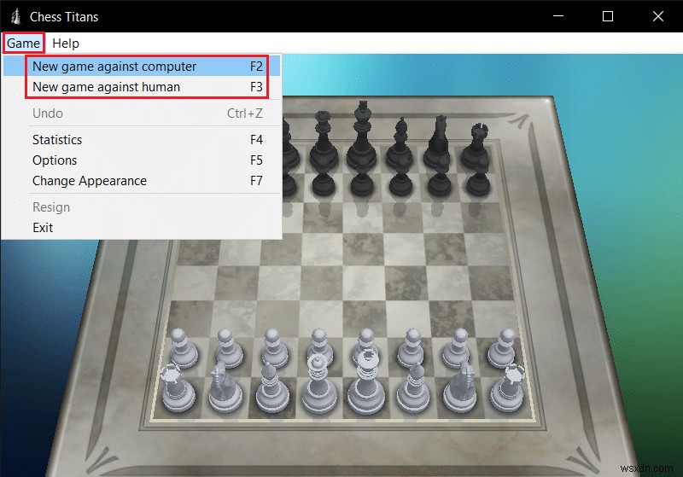The height and width of the screenshot is (477, 683).
Task: Select the Undo menu entry
Action: tap(142, 113)
